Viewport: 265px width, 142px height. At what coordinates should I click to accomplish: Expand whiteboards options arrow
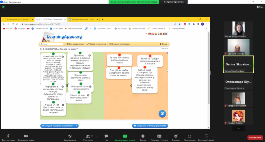coord(214,136)
